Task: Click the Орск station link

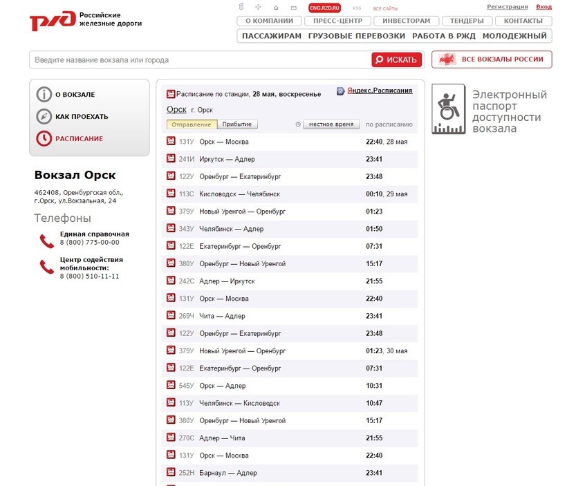Action: (176, 109)
